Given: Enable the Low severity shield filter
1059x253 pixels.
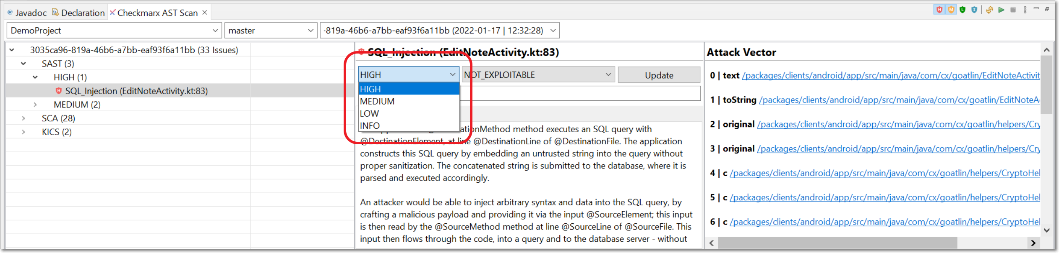Looking at the screenshot, I should pyautogui.click(x=962, y=10).
